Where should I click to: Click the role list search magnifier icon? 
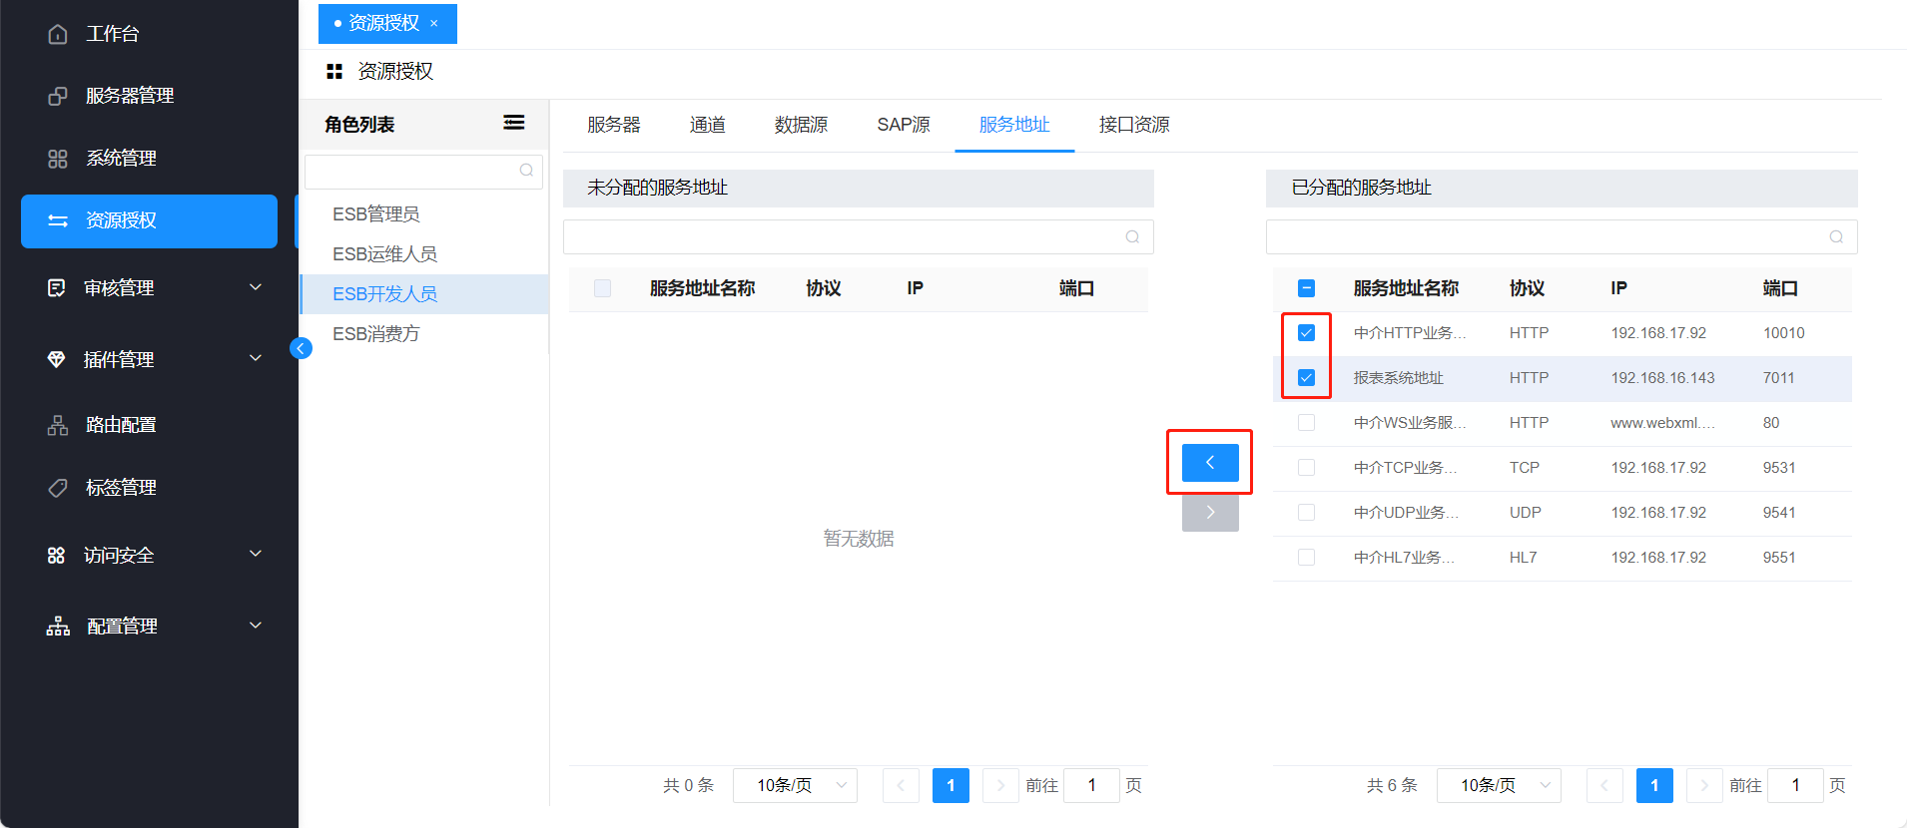pyautogui.click(x=526, y=171)
